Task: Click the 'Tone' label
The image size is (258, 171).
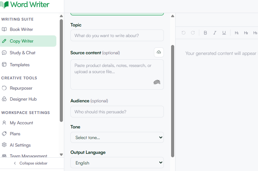Action: (75, 127)
